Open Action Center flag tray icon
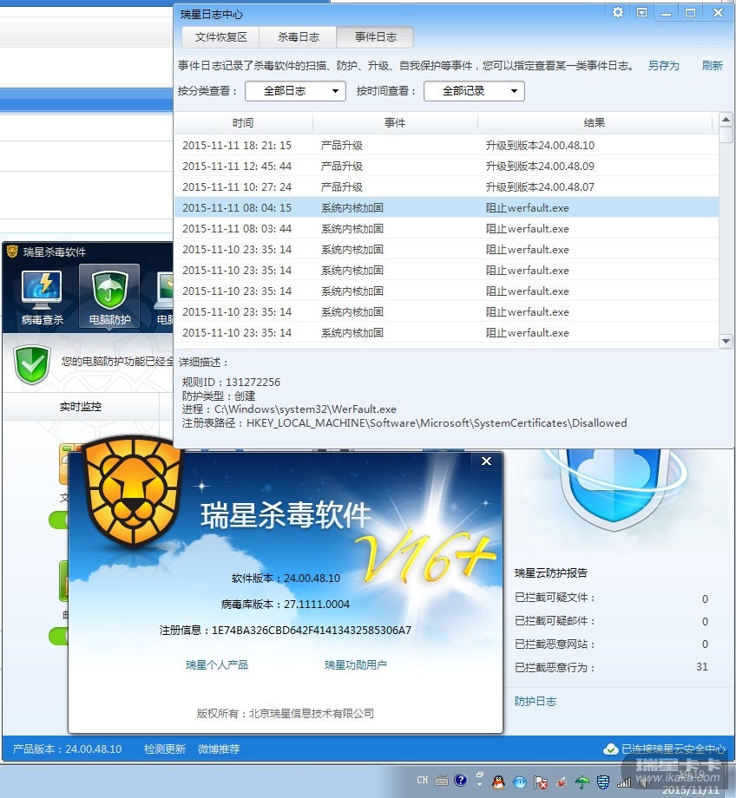 click(x=541, y=782)
